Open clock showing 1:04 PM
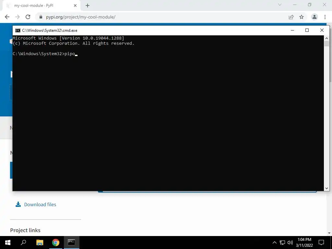Image resolution: width=332 pixels, height=249 pixels. point(304,243)
